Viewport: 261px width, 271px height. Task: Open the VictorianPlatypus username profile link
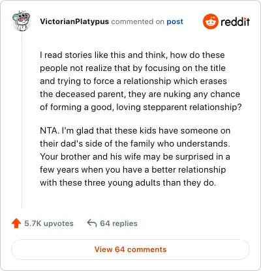pyautogui.click(x=74, y=21)
